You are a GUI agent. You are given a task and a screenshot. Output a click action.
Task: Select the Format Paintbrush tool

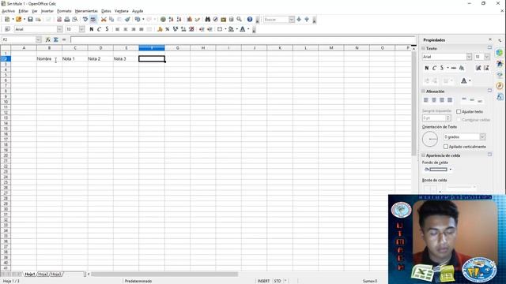pos(127,19)
